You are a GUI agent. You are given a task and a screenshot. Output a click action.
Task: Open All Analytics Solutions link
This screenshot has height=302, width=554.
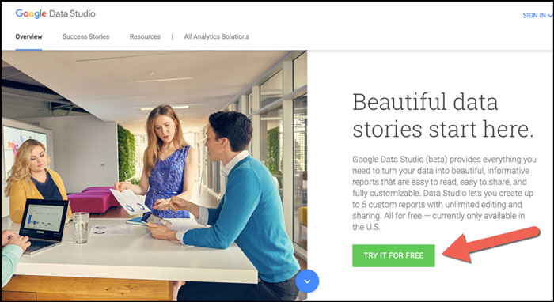coord(216,36)
